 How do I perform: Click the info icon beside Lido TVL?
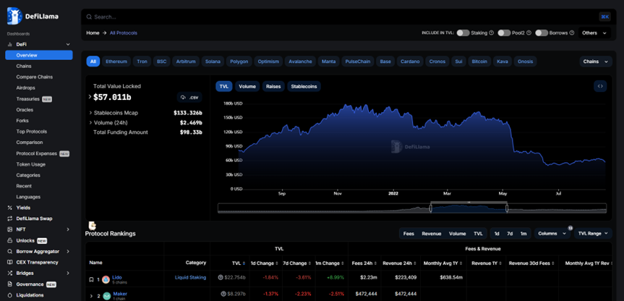pyautogui.click(x=221, y=278)
